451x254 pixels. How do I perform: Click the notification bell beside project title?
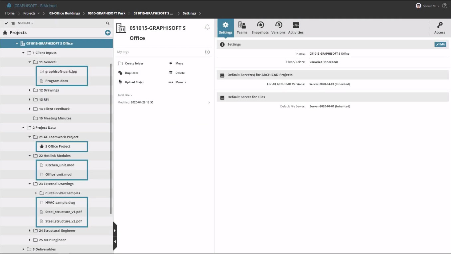[x=207, y=28]
